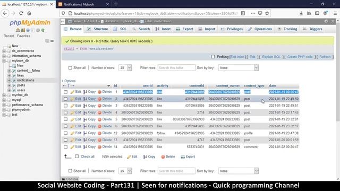Collapse navigation tree with minus icon
This screenshot has width=340, height=191.
click(47, 41)
